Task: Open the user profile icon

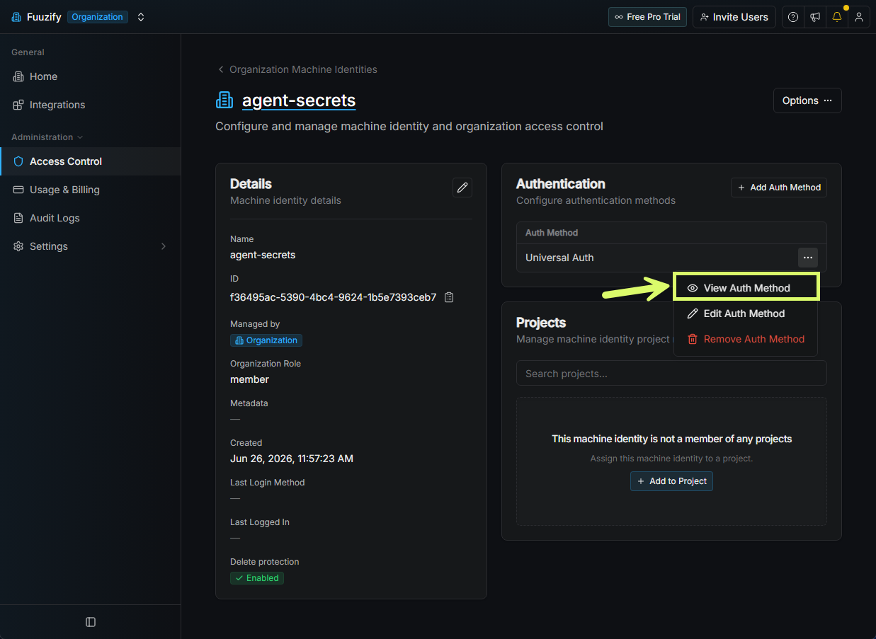Action: 859,17
